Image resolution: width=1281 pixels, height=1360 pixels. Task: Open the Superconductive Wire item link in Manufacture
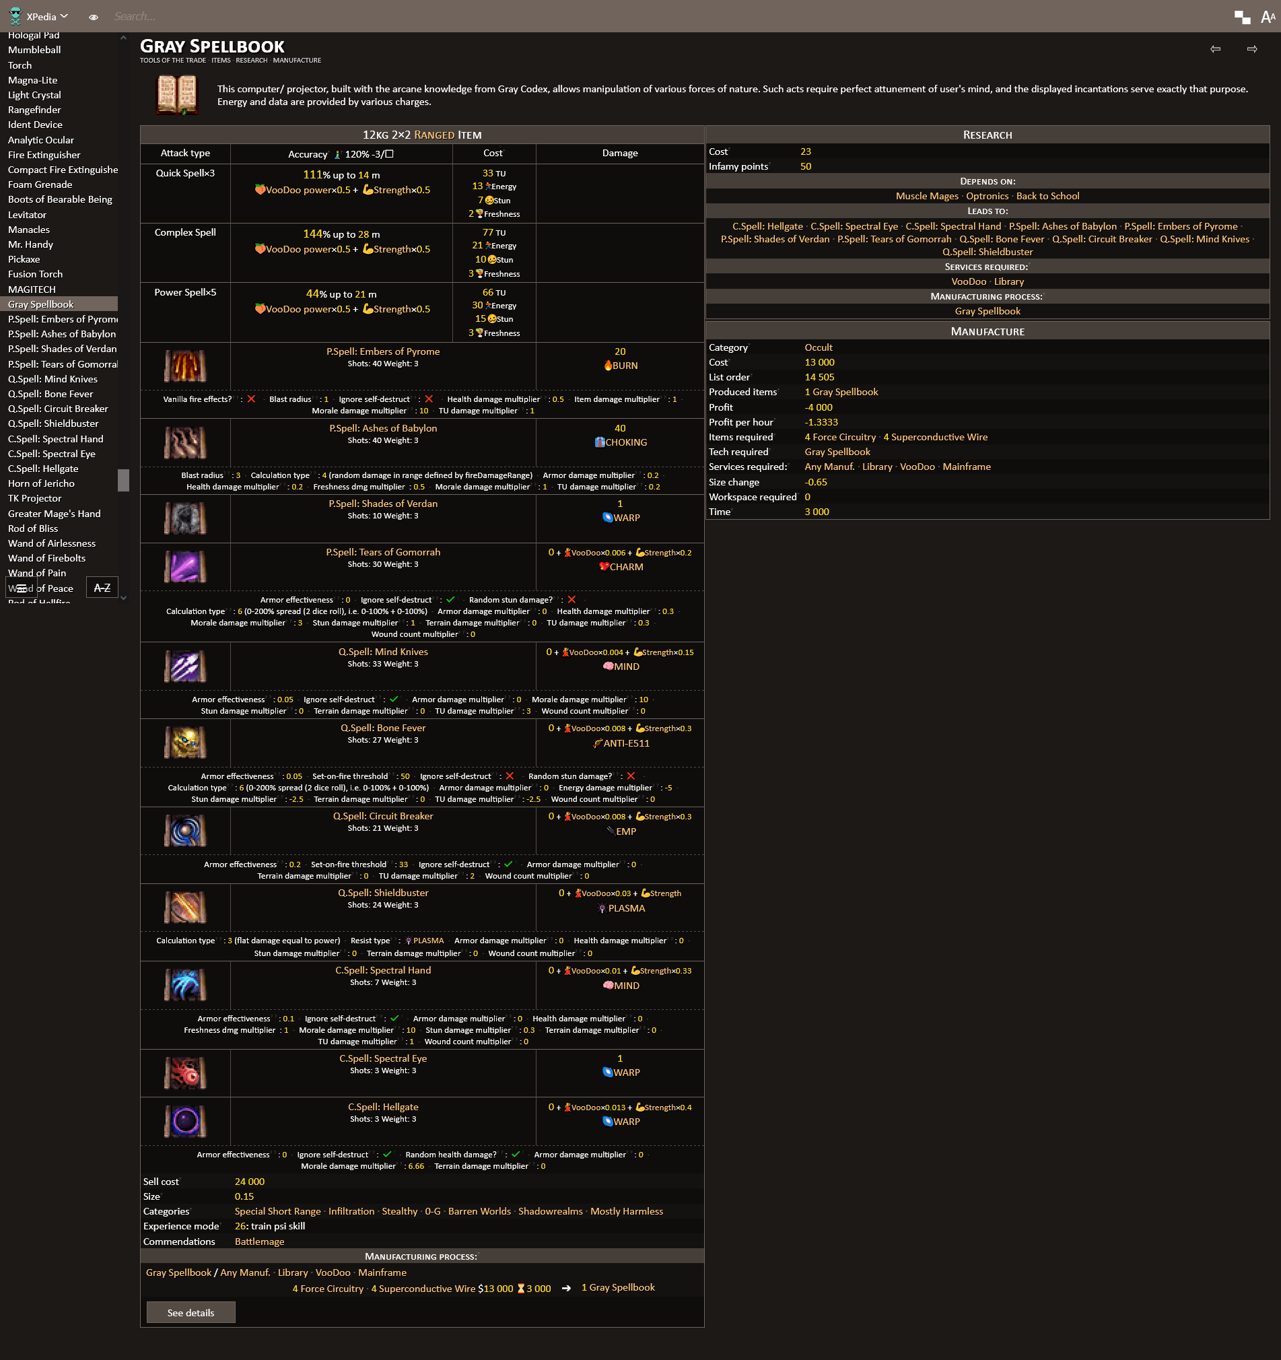click(x=935, y=436)
